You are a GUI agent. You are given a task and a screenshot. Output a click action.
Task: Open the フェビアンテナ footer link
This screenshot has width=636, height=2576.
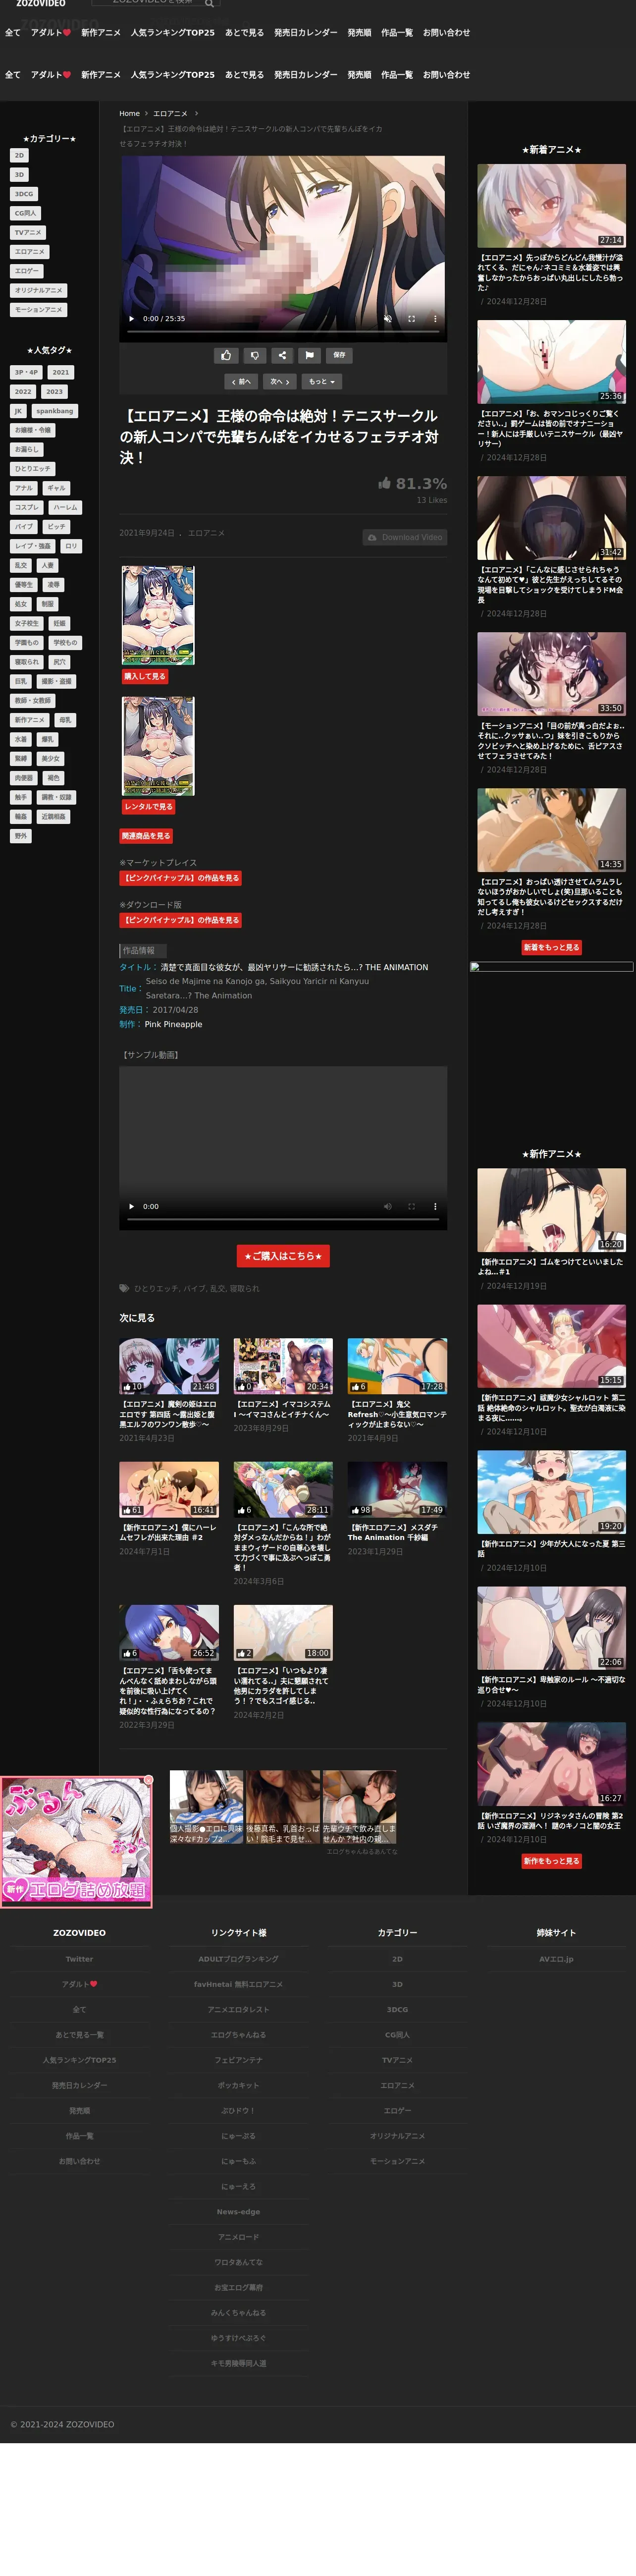pyautogui.click(x=238, y=2060)
